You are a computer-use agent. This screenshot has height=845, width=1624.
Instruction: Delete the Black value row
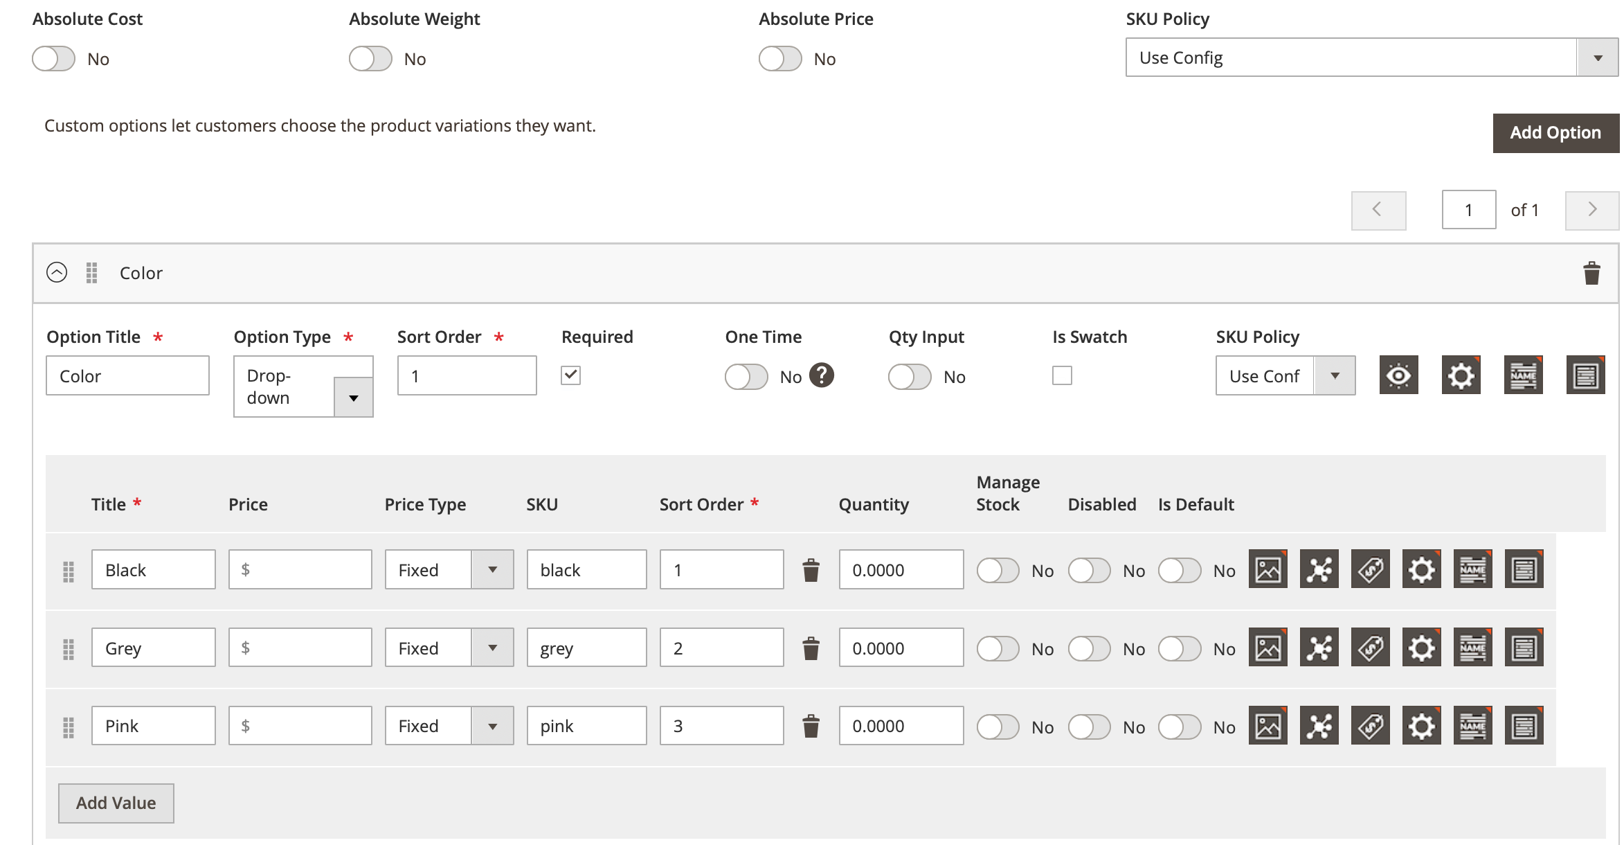811,570
